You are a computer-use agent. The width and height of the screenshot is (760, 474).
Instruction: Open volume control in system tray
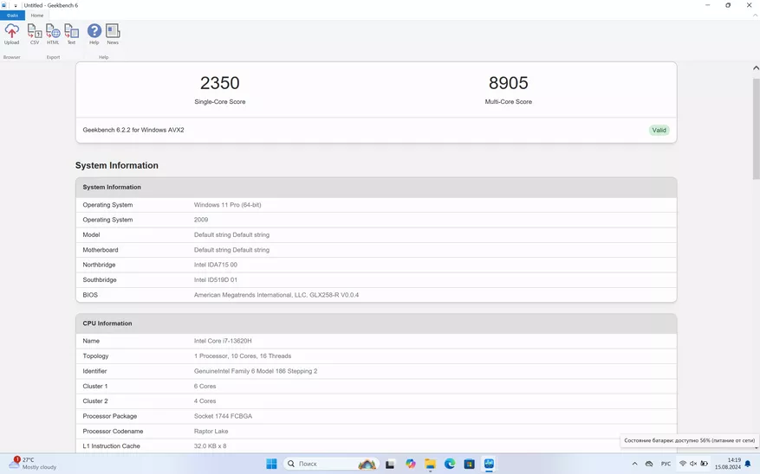click(x=693, y=464)
